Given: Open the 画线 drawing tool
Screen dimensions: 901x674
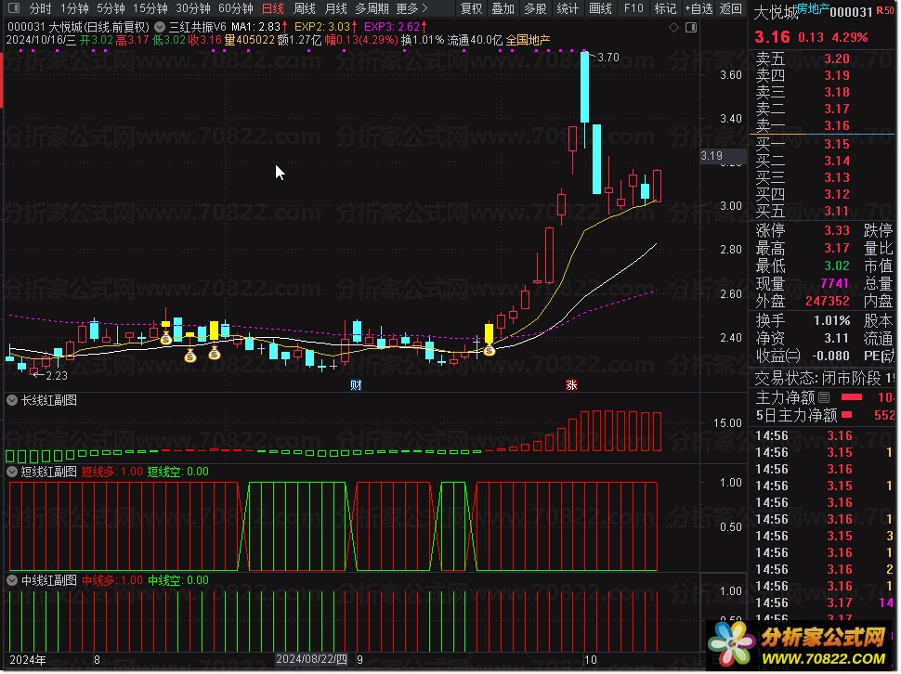Looking at the screenshot, I should (x=600, y=8).
